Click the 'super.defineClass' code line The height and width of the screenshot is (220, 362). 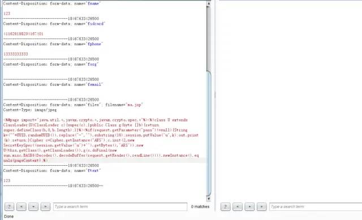[x=96, y=130]
